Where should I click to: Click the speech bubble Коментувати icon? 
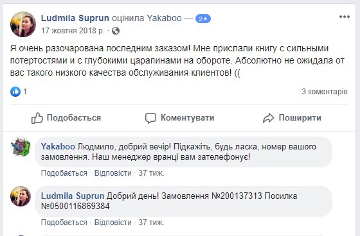tap(150, 118)
